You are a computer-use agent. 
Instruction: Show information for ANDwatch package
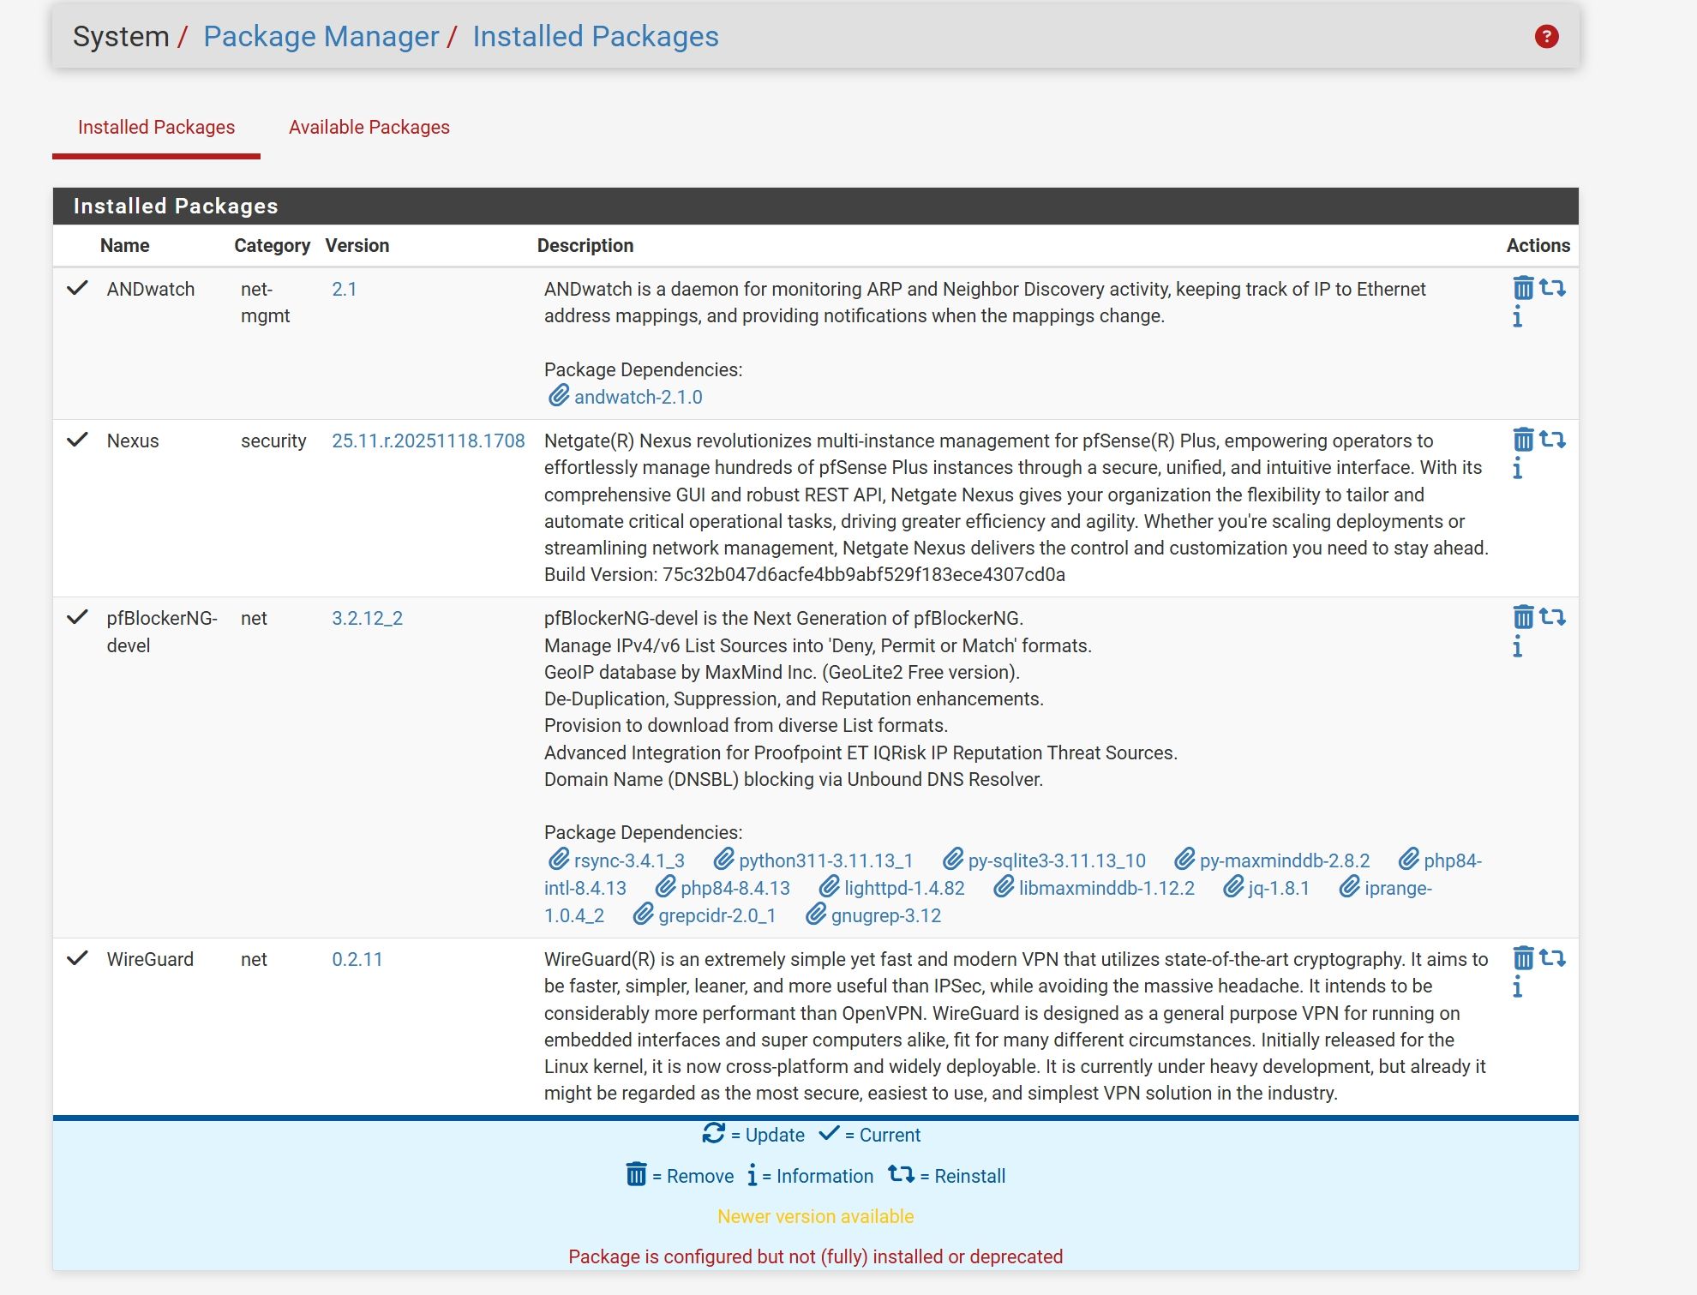[x=1517, y=317]
